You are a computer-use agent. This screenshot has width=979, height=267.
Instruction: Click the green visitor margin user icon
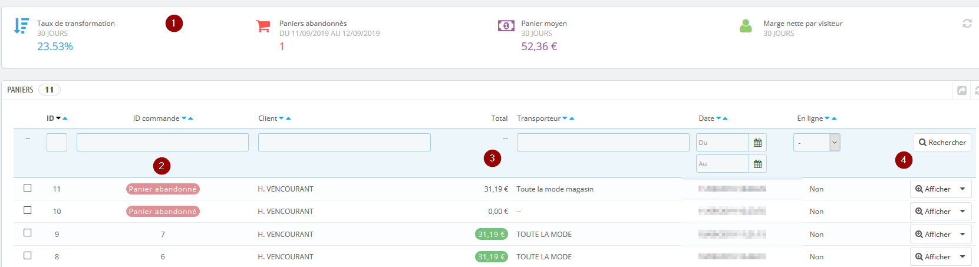point(746,26)
